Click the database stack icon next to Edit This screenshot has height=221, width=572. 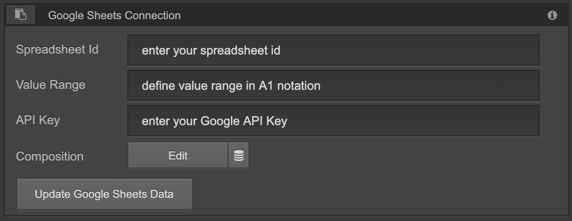(x=239, y=156)
